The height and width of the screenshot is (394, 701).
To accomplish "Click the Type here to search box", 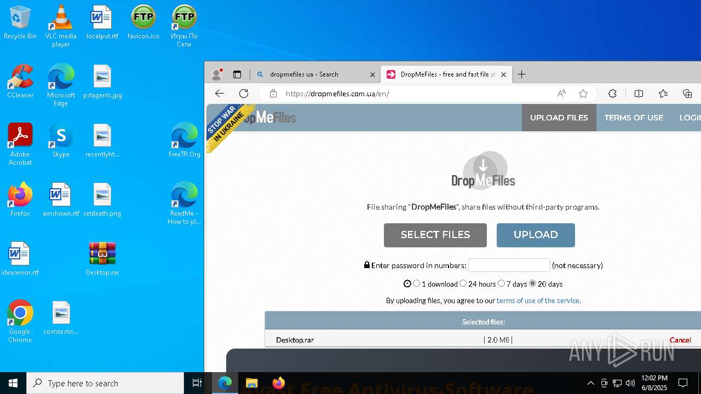I will 105,383.
